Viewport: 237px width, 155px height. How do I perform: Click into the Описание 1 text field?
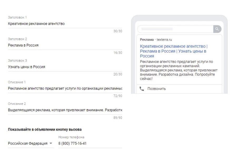tap(65, 88)
